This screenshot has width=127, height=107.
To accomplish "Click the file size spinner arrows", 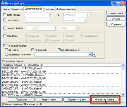I will (58, 28).
